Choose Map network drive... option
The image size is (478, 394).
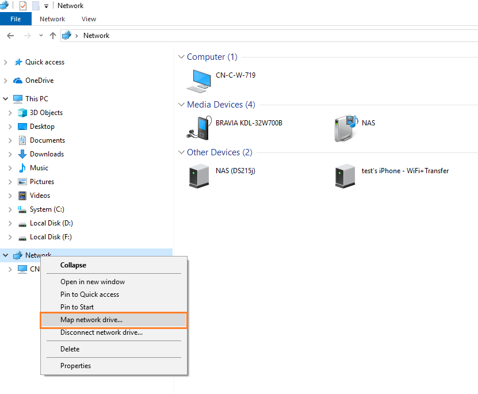tap(114, 320)
